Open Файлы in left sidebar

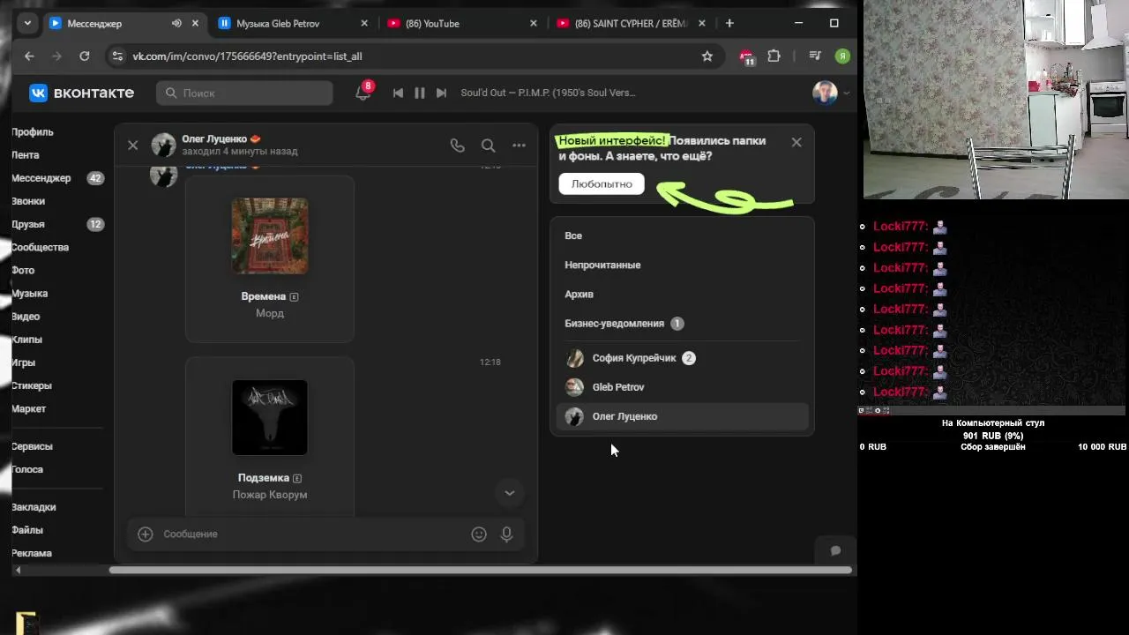click(27, 530)
